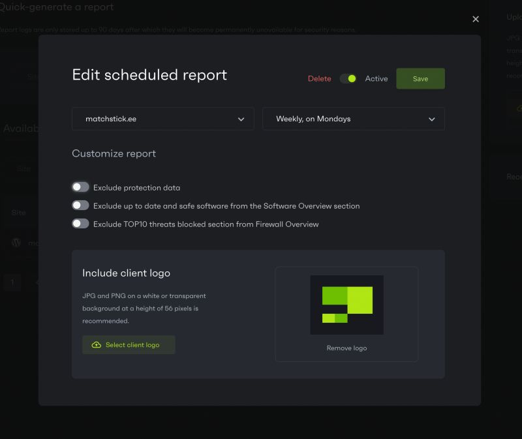Enable the Exclude protection data toggle
522x439 pixels.
click(x=80, y=187)
